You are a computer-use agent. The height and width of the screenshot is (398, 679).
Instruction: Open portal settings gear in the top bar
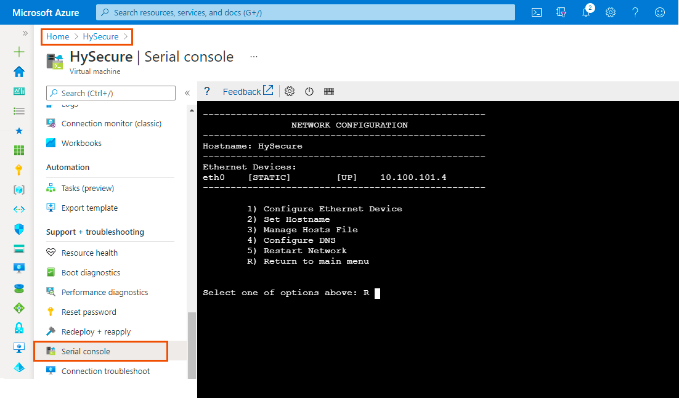coord(611,12)
